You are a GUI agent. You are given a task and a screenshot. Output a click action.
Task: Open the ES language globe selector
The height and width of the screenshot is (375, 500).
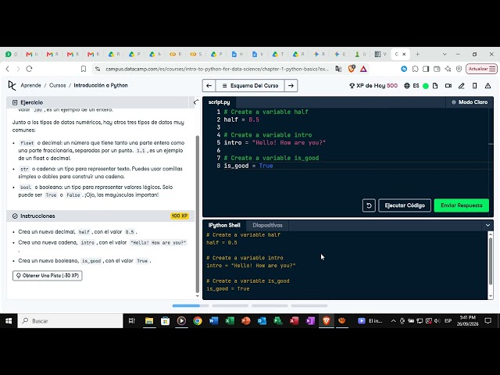tap(412, 85)
